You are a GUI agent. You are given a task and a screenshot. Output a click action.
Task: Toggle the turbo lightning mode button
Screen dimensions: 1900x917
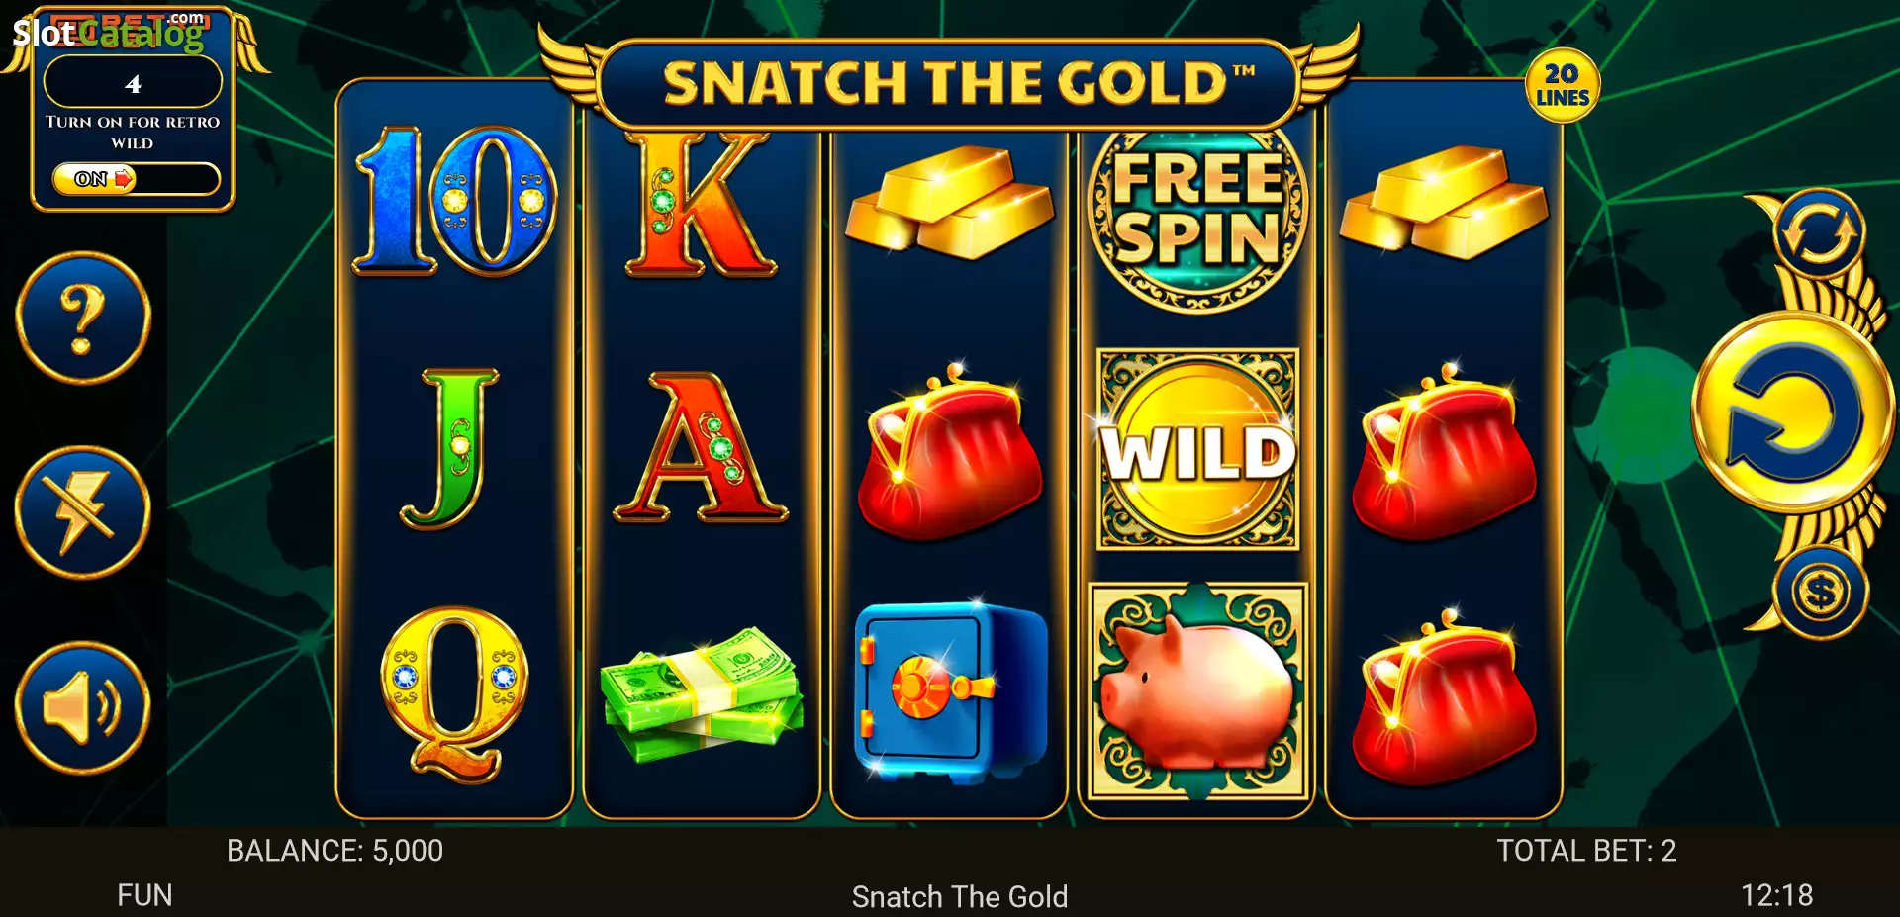(x=83, y=512)
